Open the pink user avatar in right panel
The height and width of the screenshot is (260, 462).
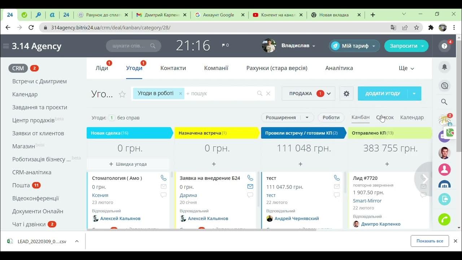click(444, 169)
